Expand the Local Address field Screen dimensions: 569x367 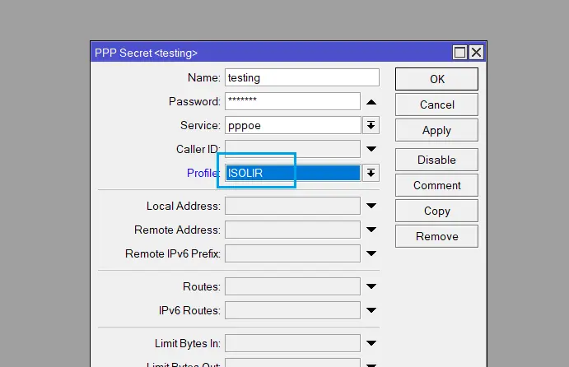(371, 206)
